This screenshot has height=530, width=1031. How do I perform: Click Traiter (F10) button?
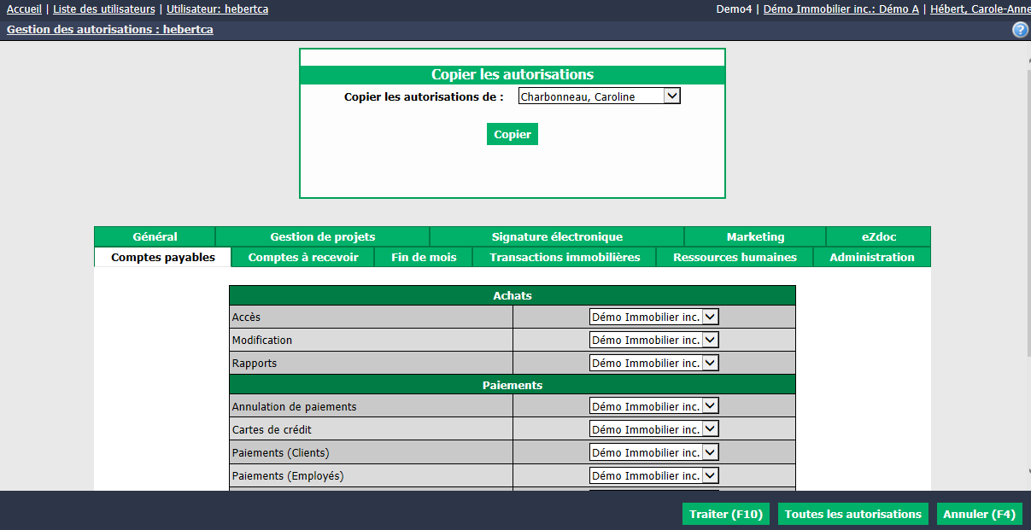[726, 514]
